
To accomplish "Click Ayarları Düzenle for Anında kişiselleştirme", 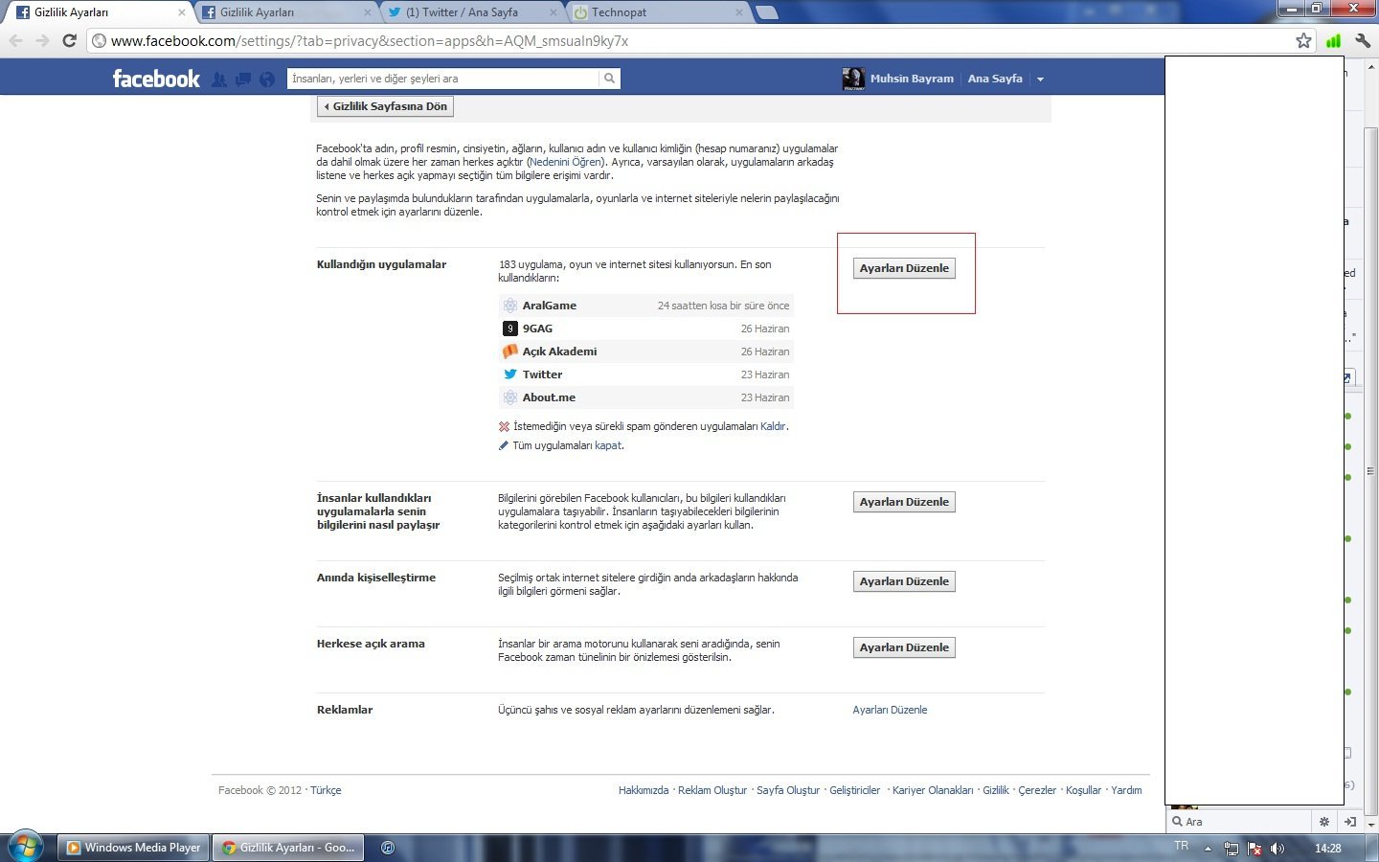I will click(x=904, y=581).
